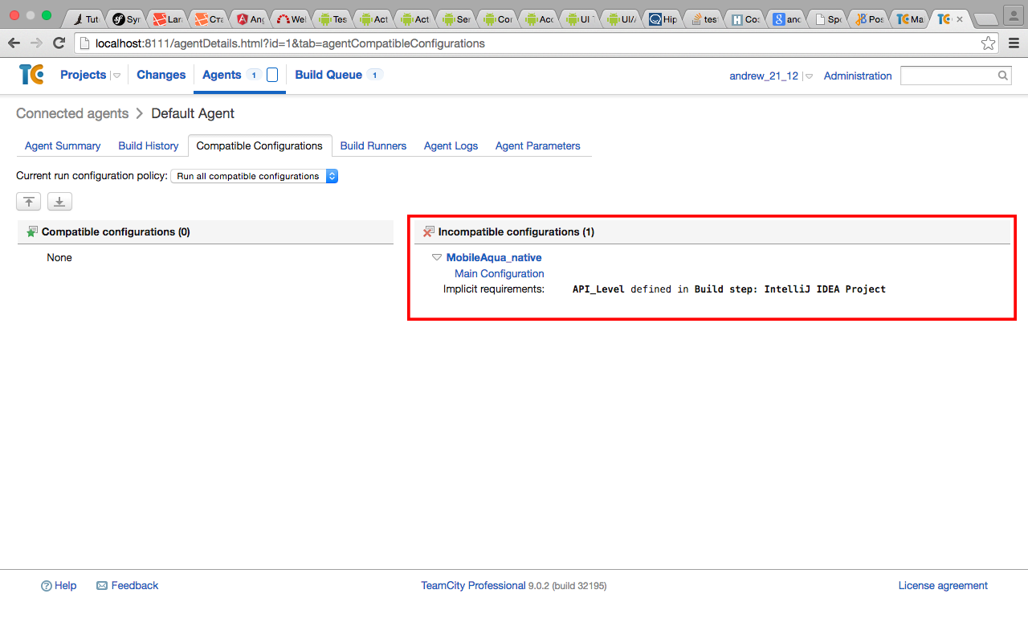Click the Help question mark icon
1028x643 pixels.
[x=47, y=585]
